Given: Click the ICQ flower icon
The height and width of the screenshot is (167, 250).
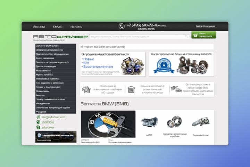Looking at the screenshot, I should [x=39, y=122].
